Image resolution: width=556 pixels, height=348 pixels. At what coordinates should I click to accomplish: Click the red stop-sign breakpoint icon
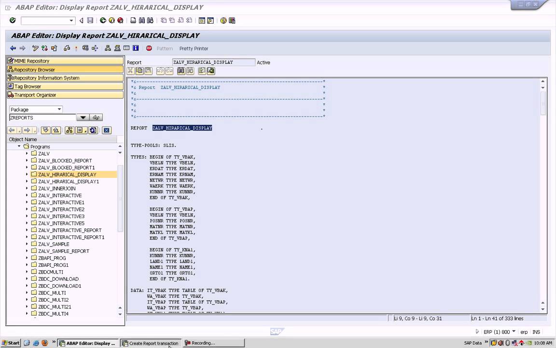pos(149,48)
